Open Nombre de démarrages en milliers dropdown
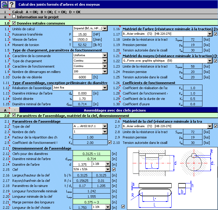The width and height of the screenshot is (218, 210). [x=105, y=71]
